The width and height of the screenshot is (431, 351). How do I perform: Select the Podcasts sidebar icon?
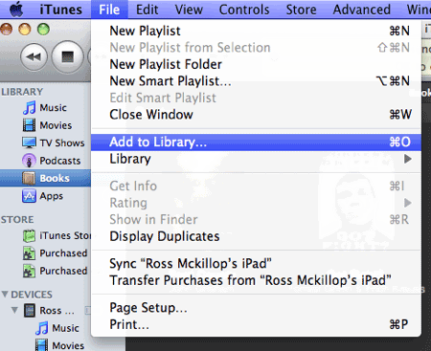tap(29, 161)
